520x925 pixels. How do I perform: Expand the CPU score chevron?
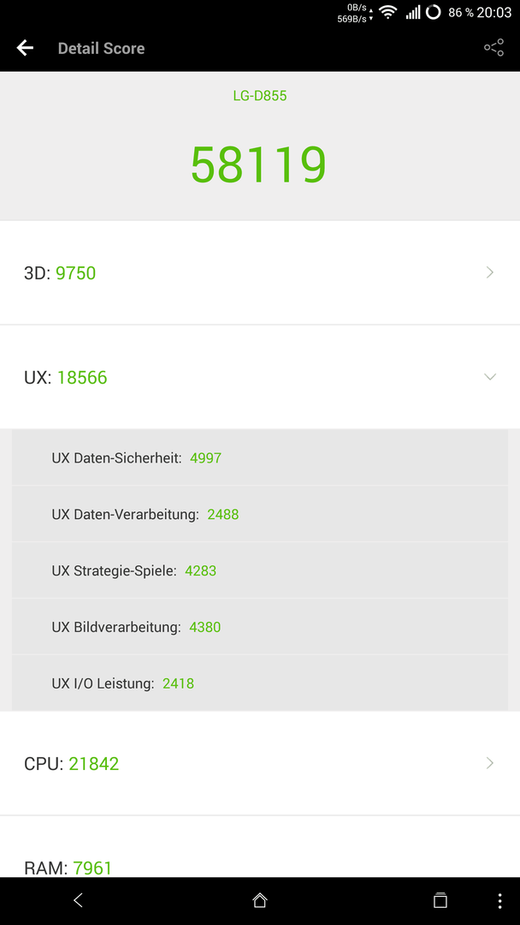[490, 763]
